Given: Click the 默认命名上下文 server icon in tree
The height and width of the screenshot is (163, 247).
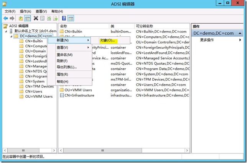Looking at the screenshot, I should 11,31.
